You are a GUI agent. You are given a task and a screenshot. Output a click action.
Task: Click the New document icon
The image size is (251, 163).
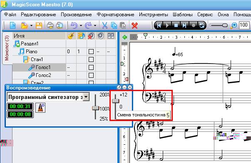click(x=13, y=25)
